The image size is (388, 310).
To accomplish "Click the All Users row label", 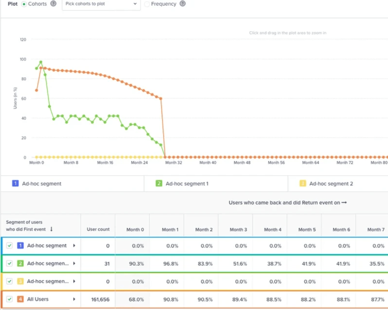I will 38,299.
